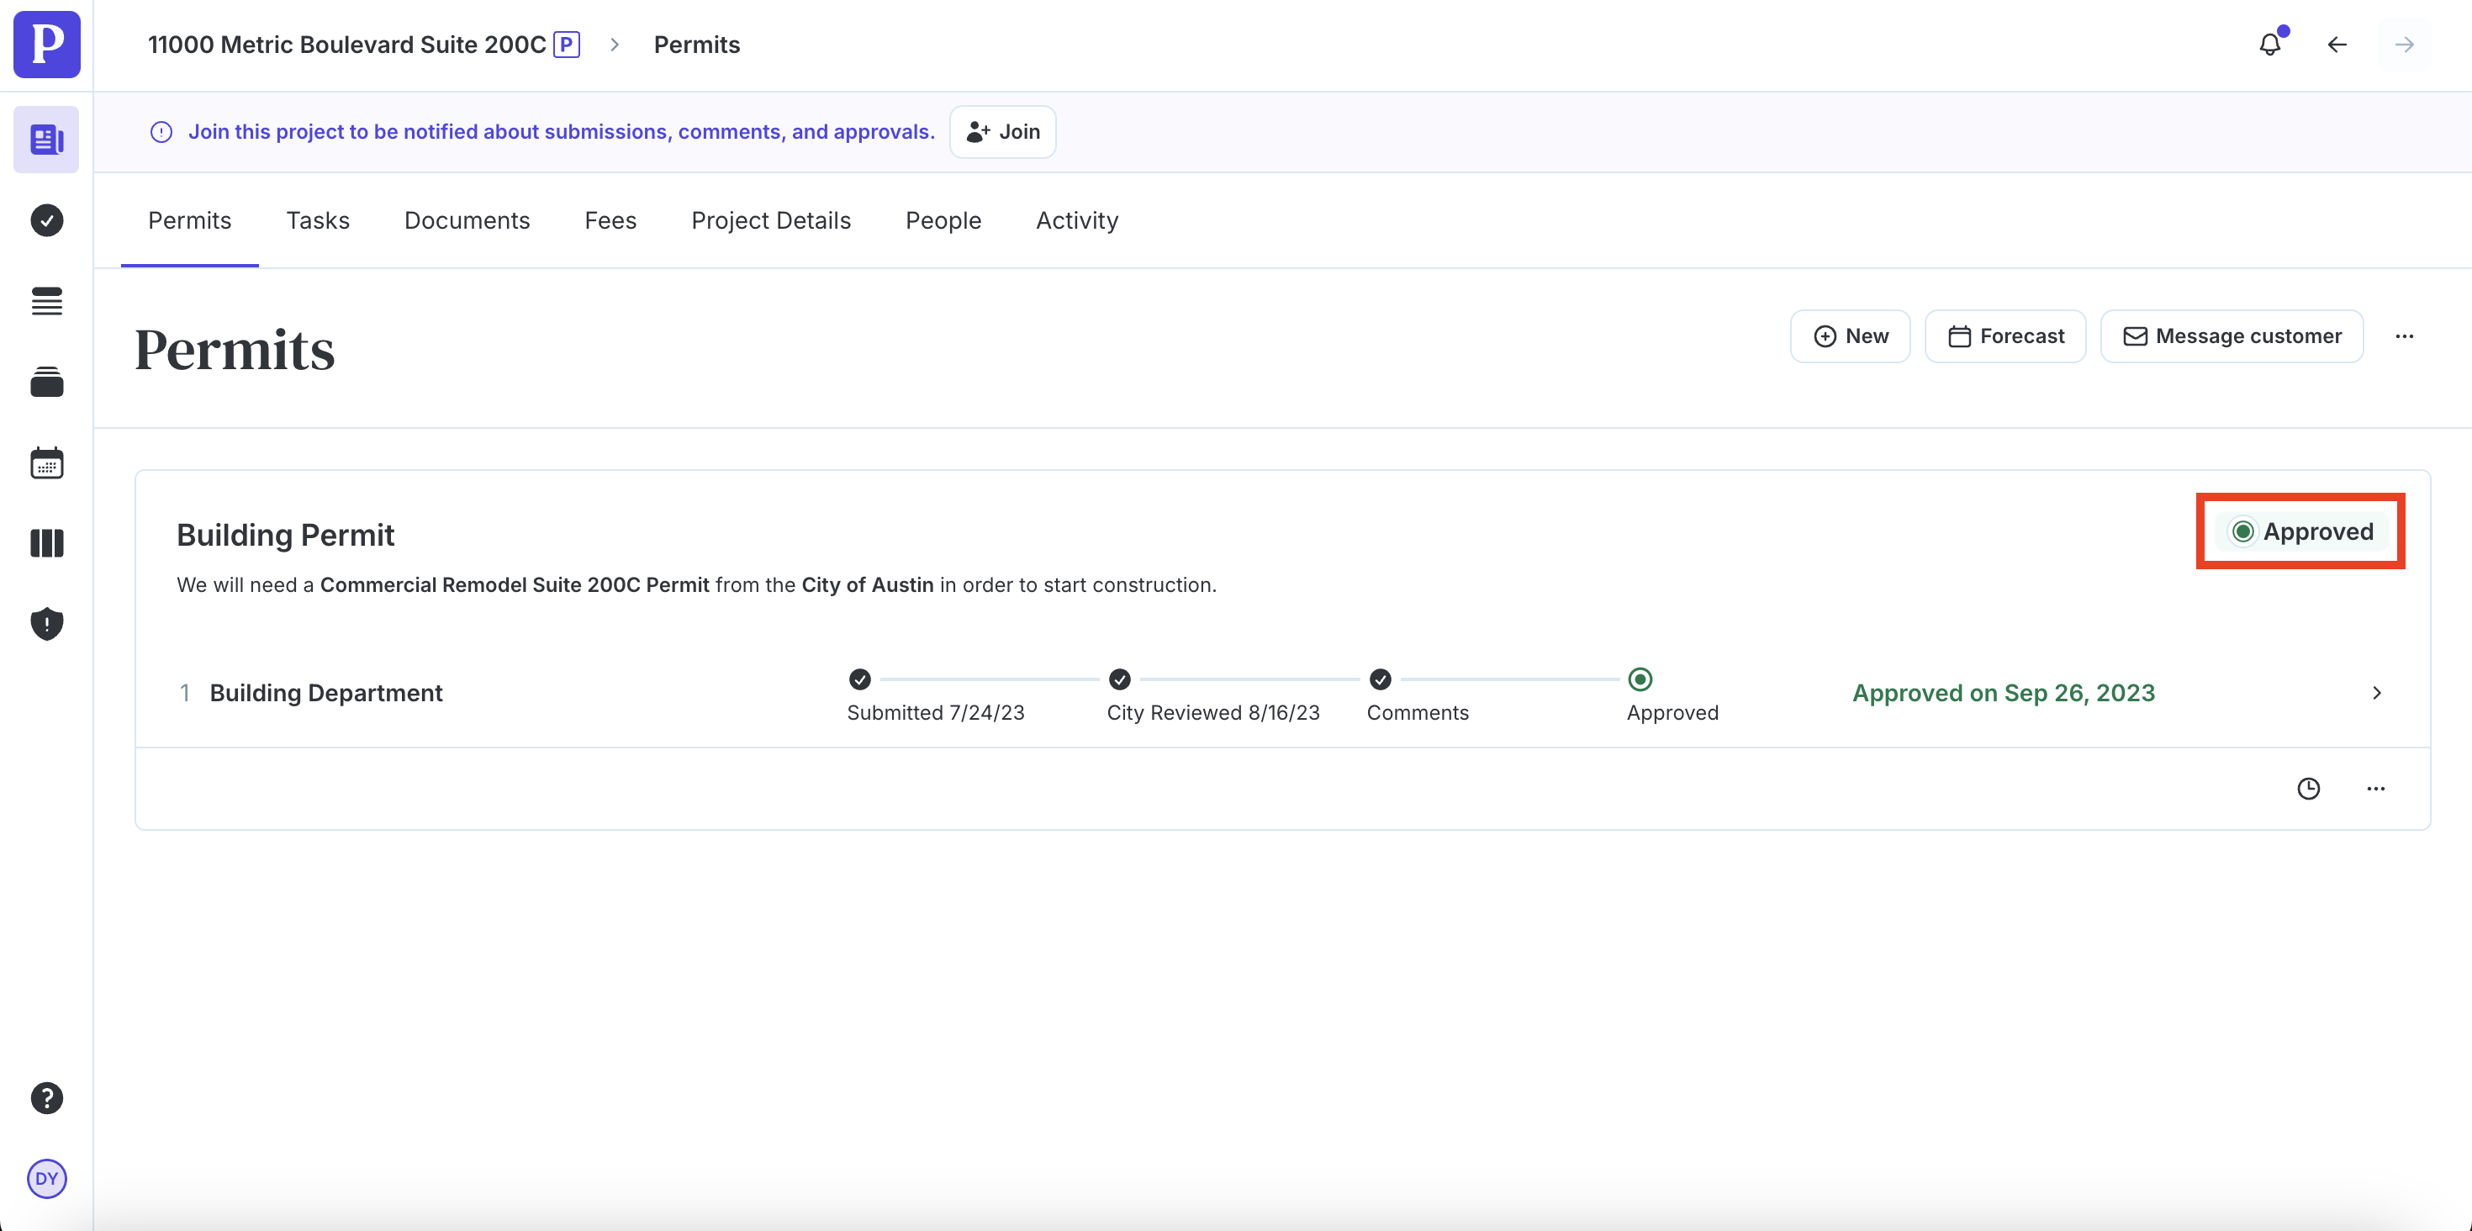Click the Submitted 7/24/23 step checkmark

point(860,679)
